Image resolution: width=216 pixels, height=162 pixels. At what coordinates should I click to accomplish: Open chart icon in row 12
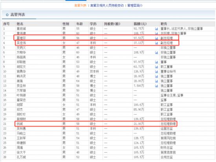pos(156,81)
